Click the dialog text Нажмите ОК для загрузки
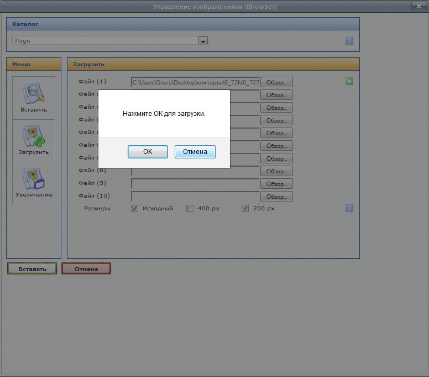429x377 pixels. tap(164, 114)
